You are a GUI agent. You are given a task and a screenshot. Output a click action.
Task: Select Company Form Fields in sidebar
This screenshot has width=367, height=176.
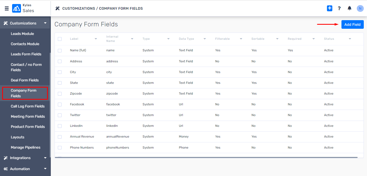[x=25, y=93]
